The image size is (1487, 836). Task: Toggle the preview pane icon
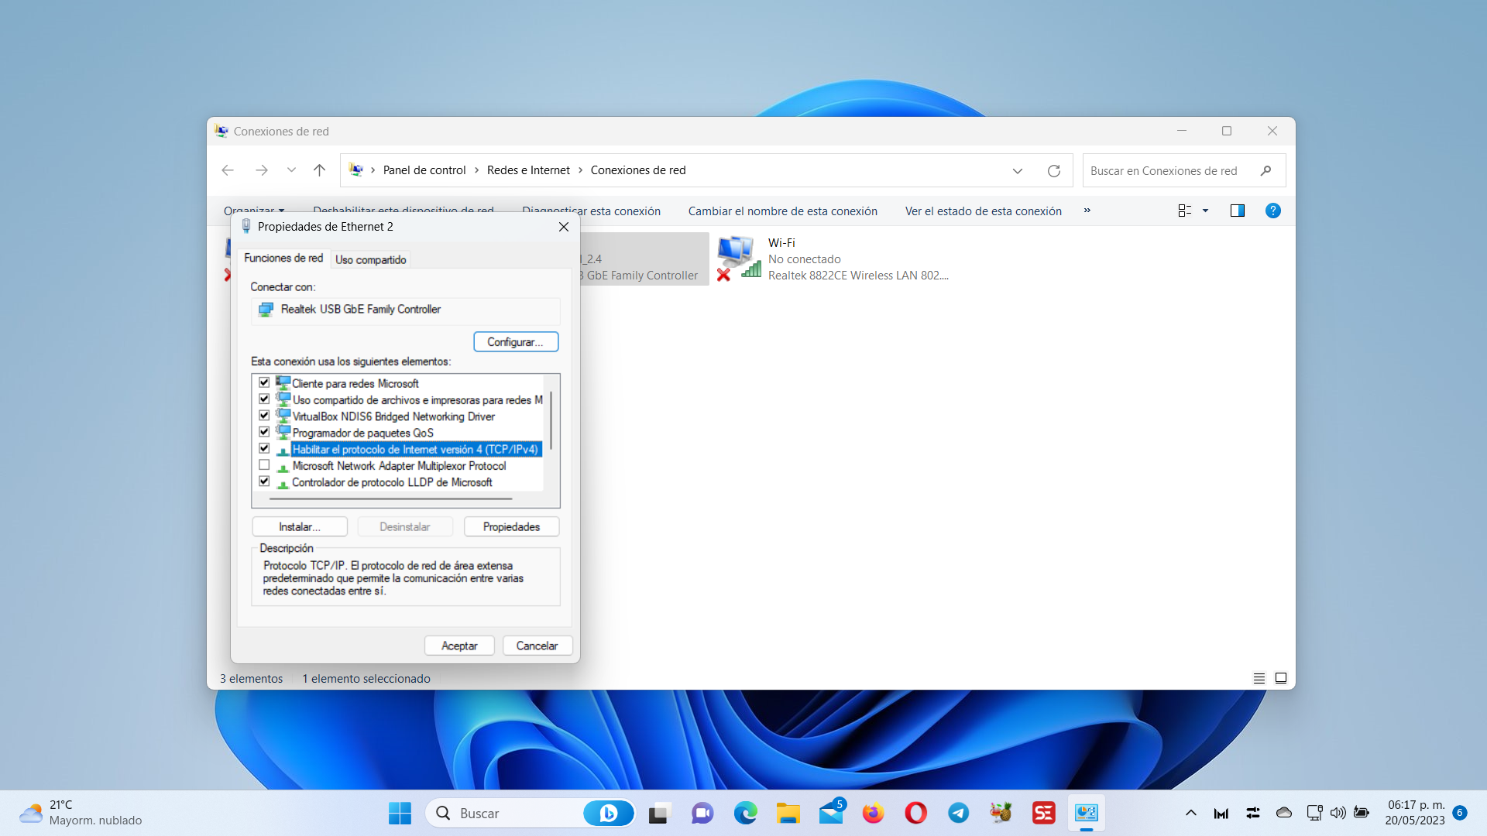tap(1237, 211)
